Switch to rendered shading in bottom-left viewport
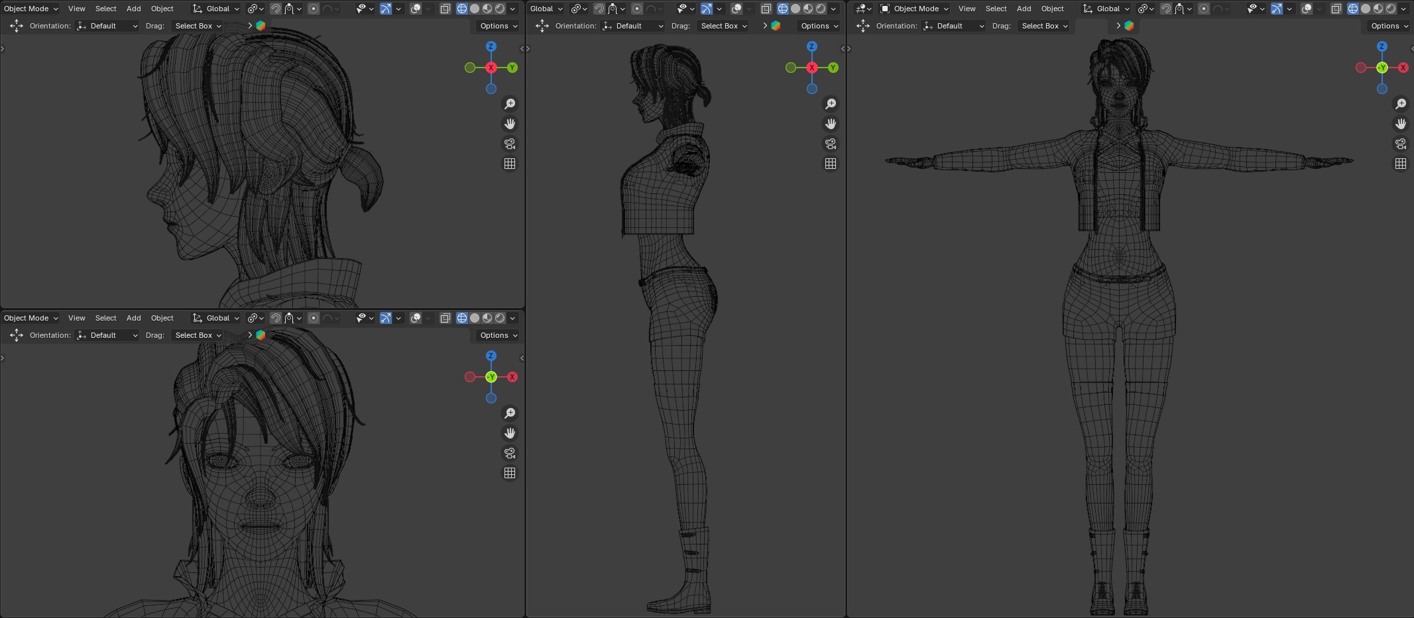The height and width of the screenshot is (618, 1414). pos(500,318)
